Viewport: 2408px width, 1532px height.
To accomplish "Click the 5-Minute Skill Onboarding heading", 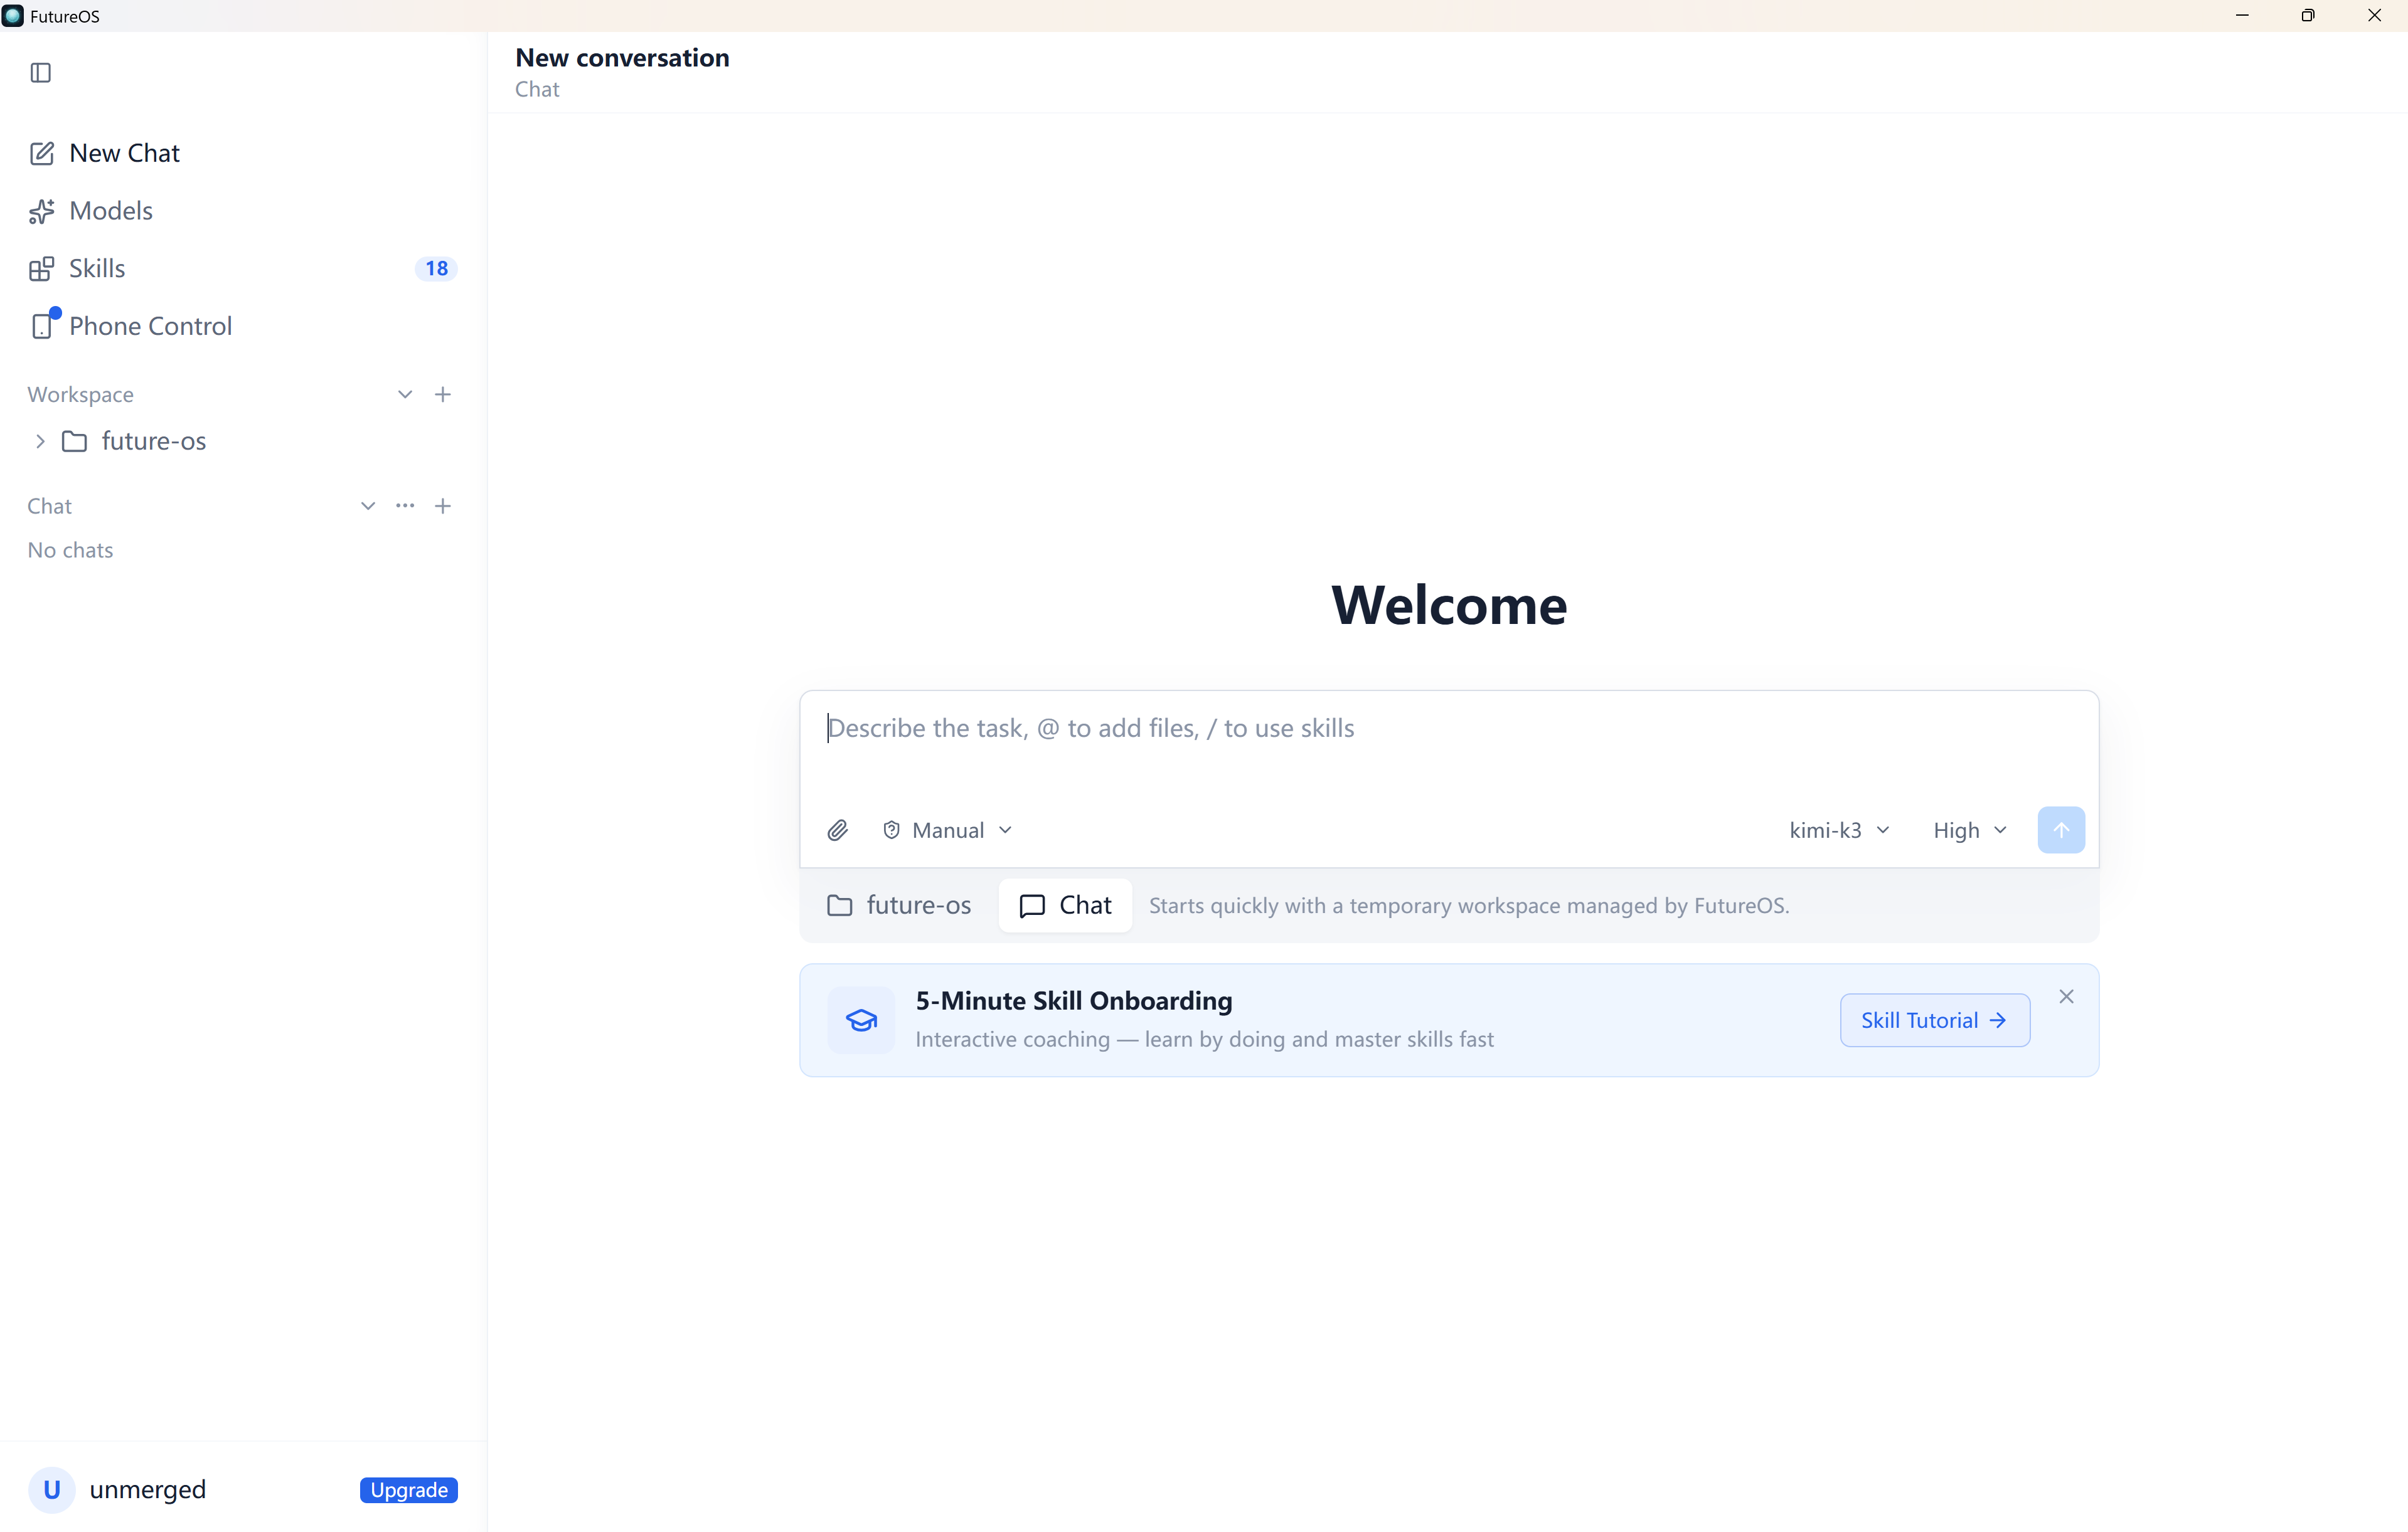I will [x=1074, y=1001].
